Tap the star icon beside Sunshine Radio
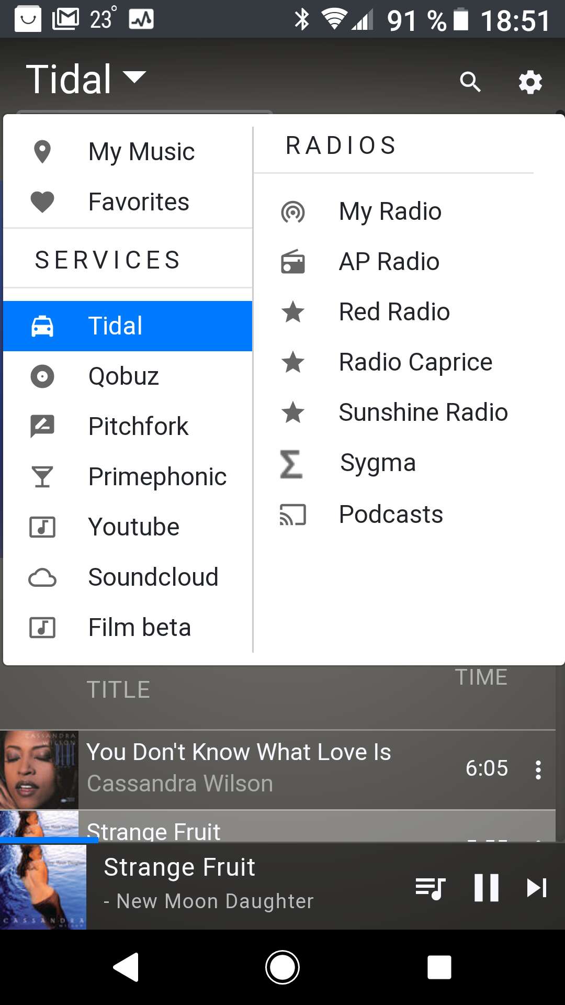 point(293,412)
